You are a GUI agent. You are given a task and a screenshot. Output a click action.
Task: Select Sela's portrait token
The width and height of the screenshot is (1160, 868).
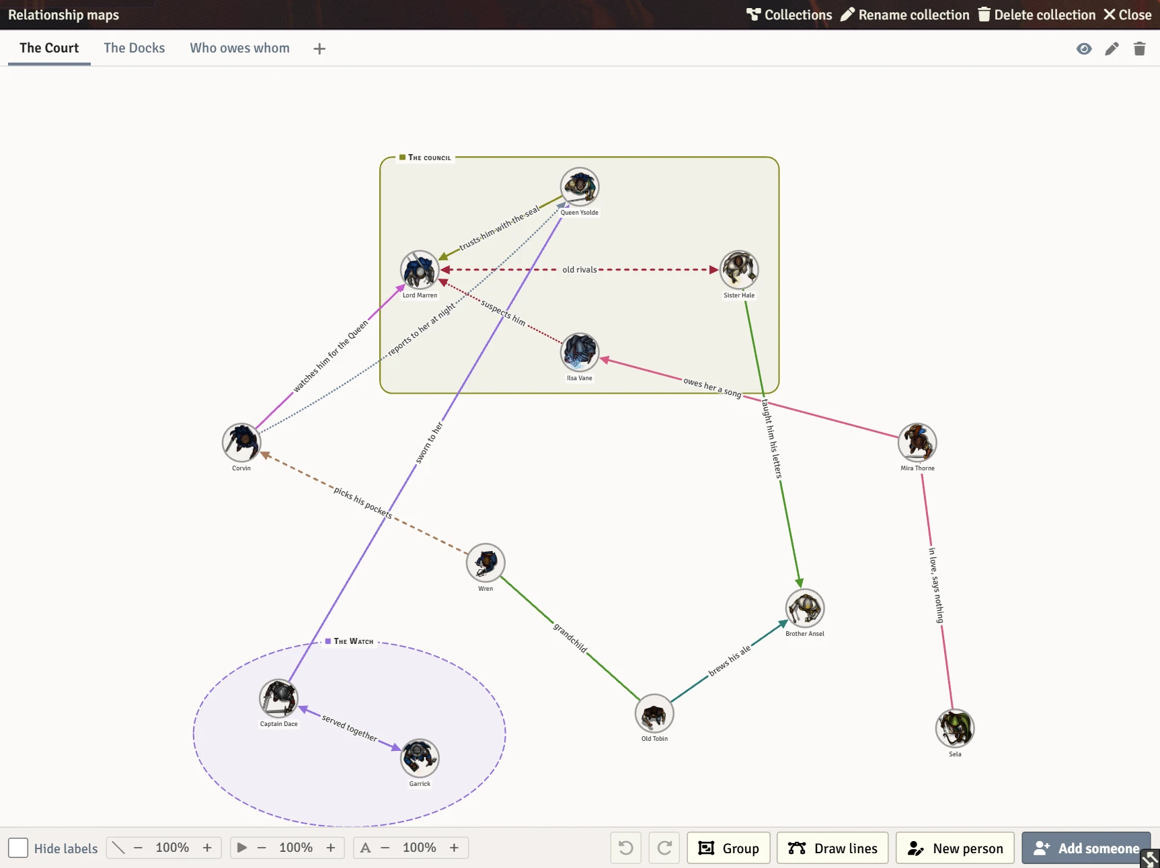coord(955,729)
